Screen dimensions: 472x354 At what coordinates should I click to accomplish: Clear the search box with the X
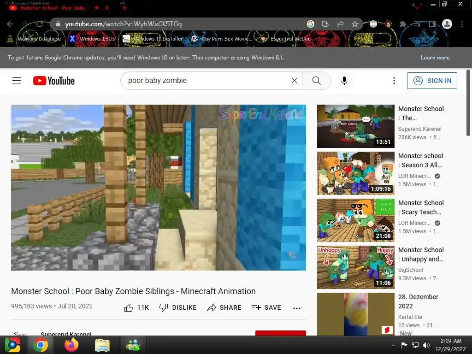tap(295, 81)
